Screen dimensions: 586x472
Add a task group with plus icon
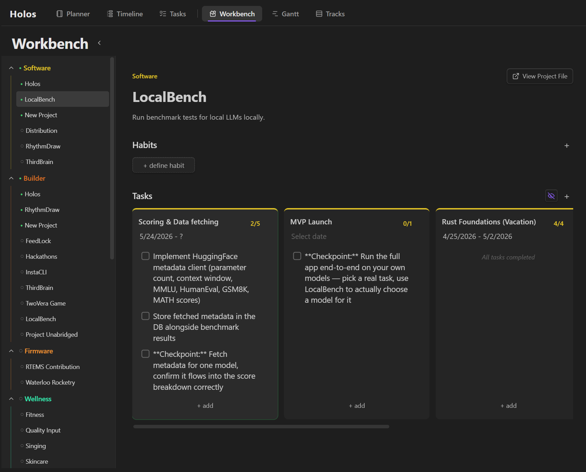coord(567,197)
